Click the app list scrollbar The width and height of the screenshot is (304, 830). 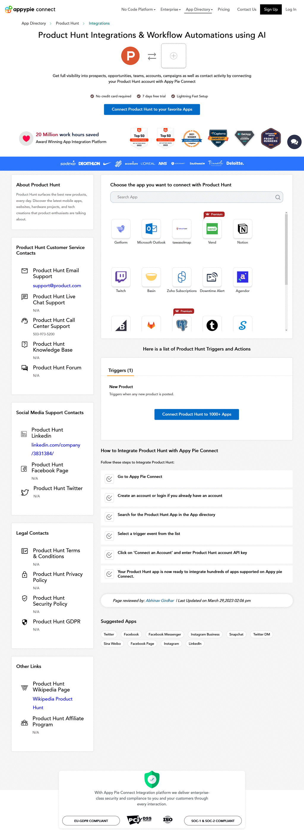(x=286, y=248)
